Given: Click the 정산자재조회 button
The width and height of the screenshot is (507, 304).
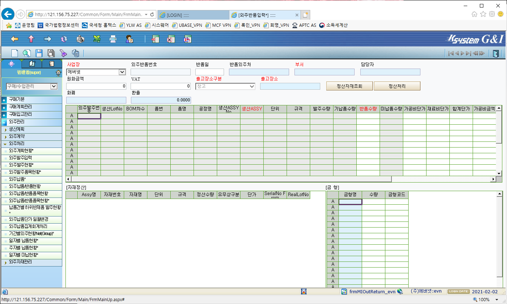Looking at the screenshot, I should point(350,86).
